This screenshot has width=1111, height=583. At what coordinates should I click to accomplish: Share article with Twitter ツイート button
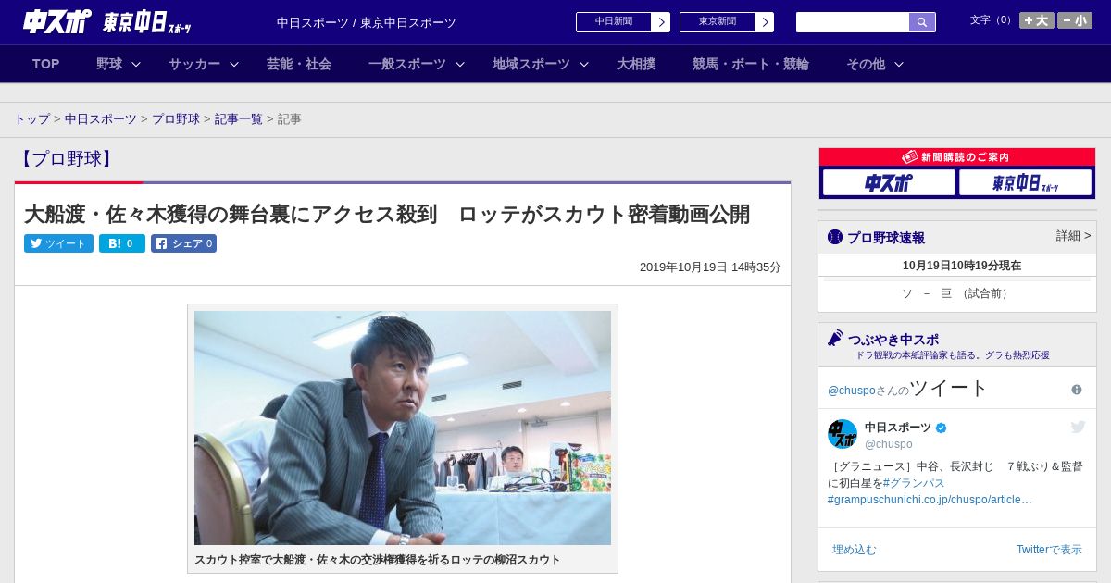pyautogui.click(x=58, y=243)
